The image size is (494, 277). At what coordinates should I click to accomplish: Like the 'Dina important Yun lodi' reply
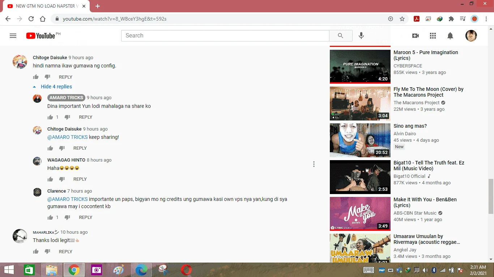50,117
